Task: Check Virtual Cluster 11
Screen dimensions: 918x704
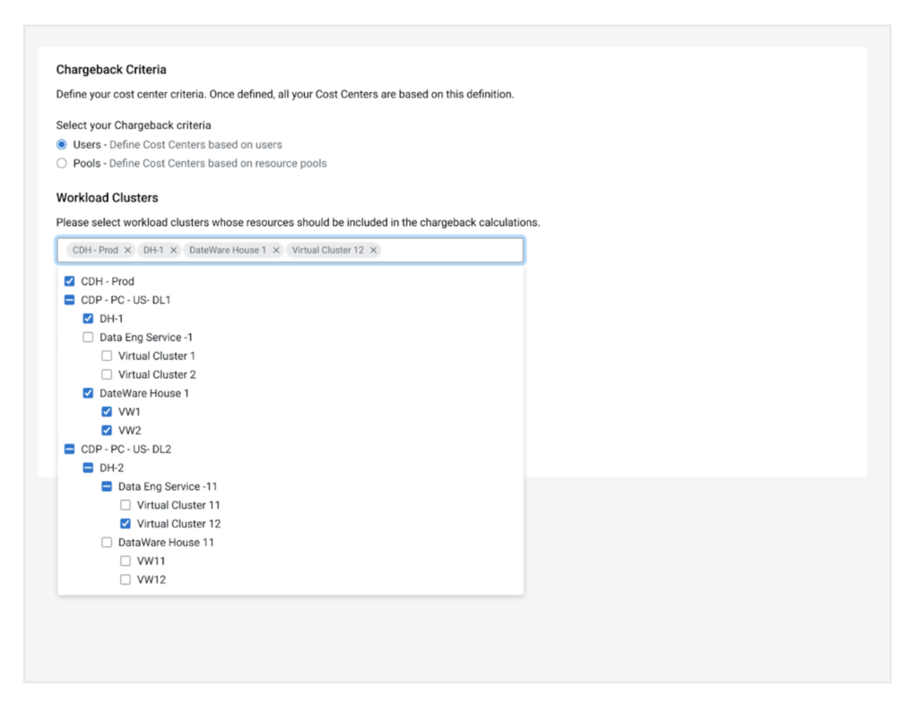Action: pos(125,504)
